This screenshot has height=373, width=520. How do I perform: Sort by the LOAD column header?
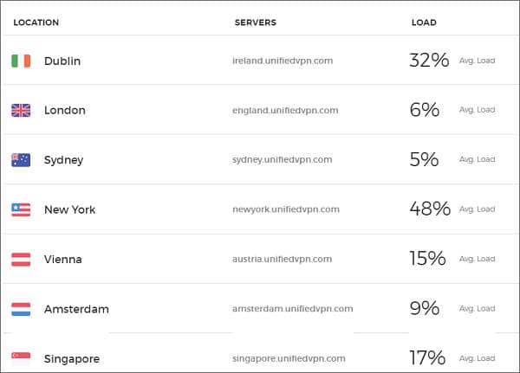[424, 23]
